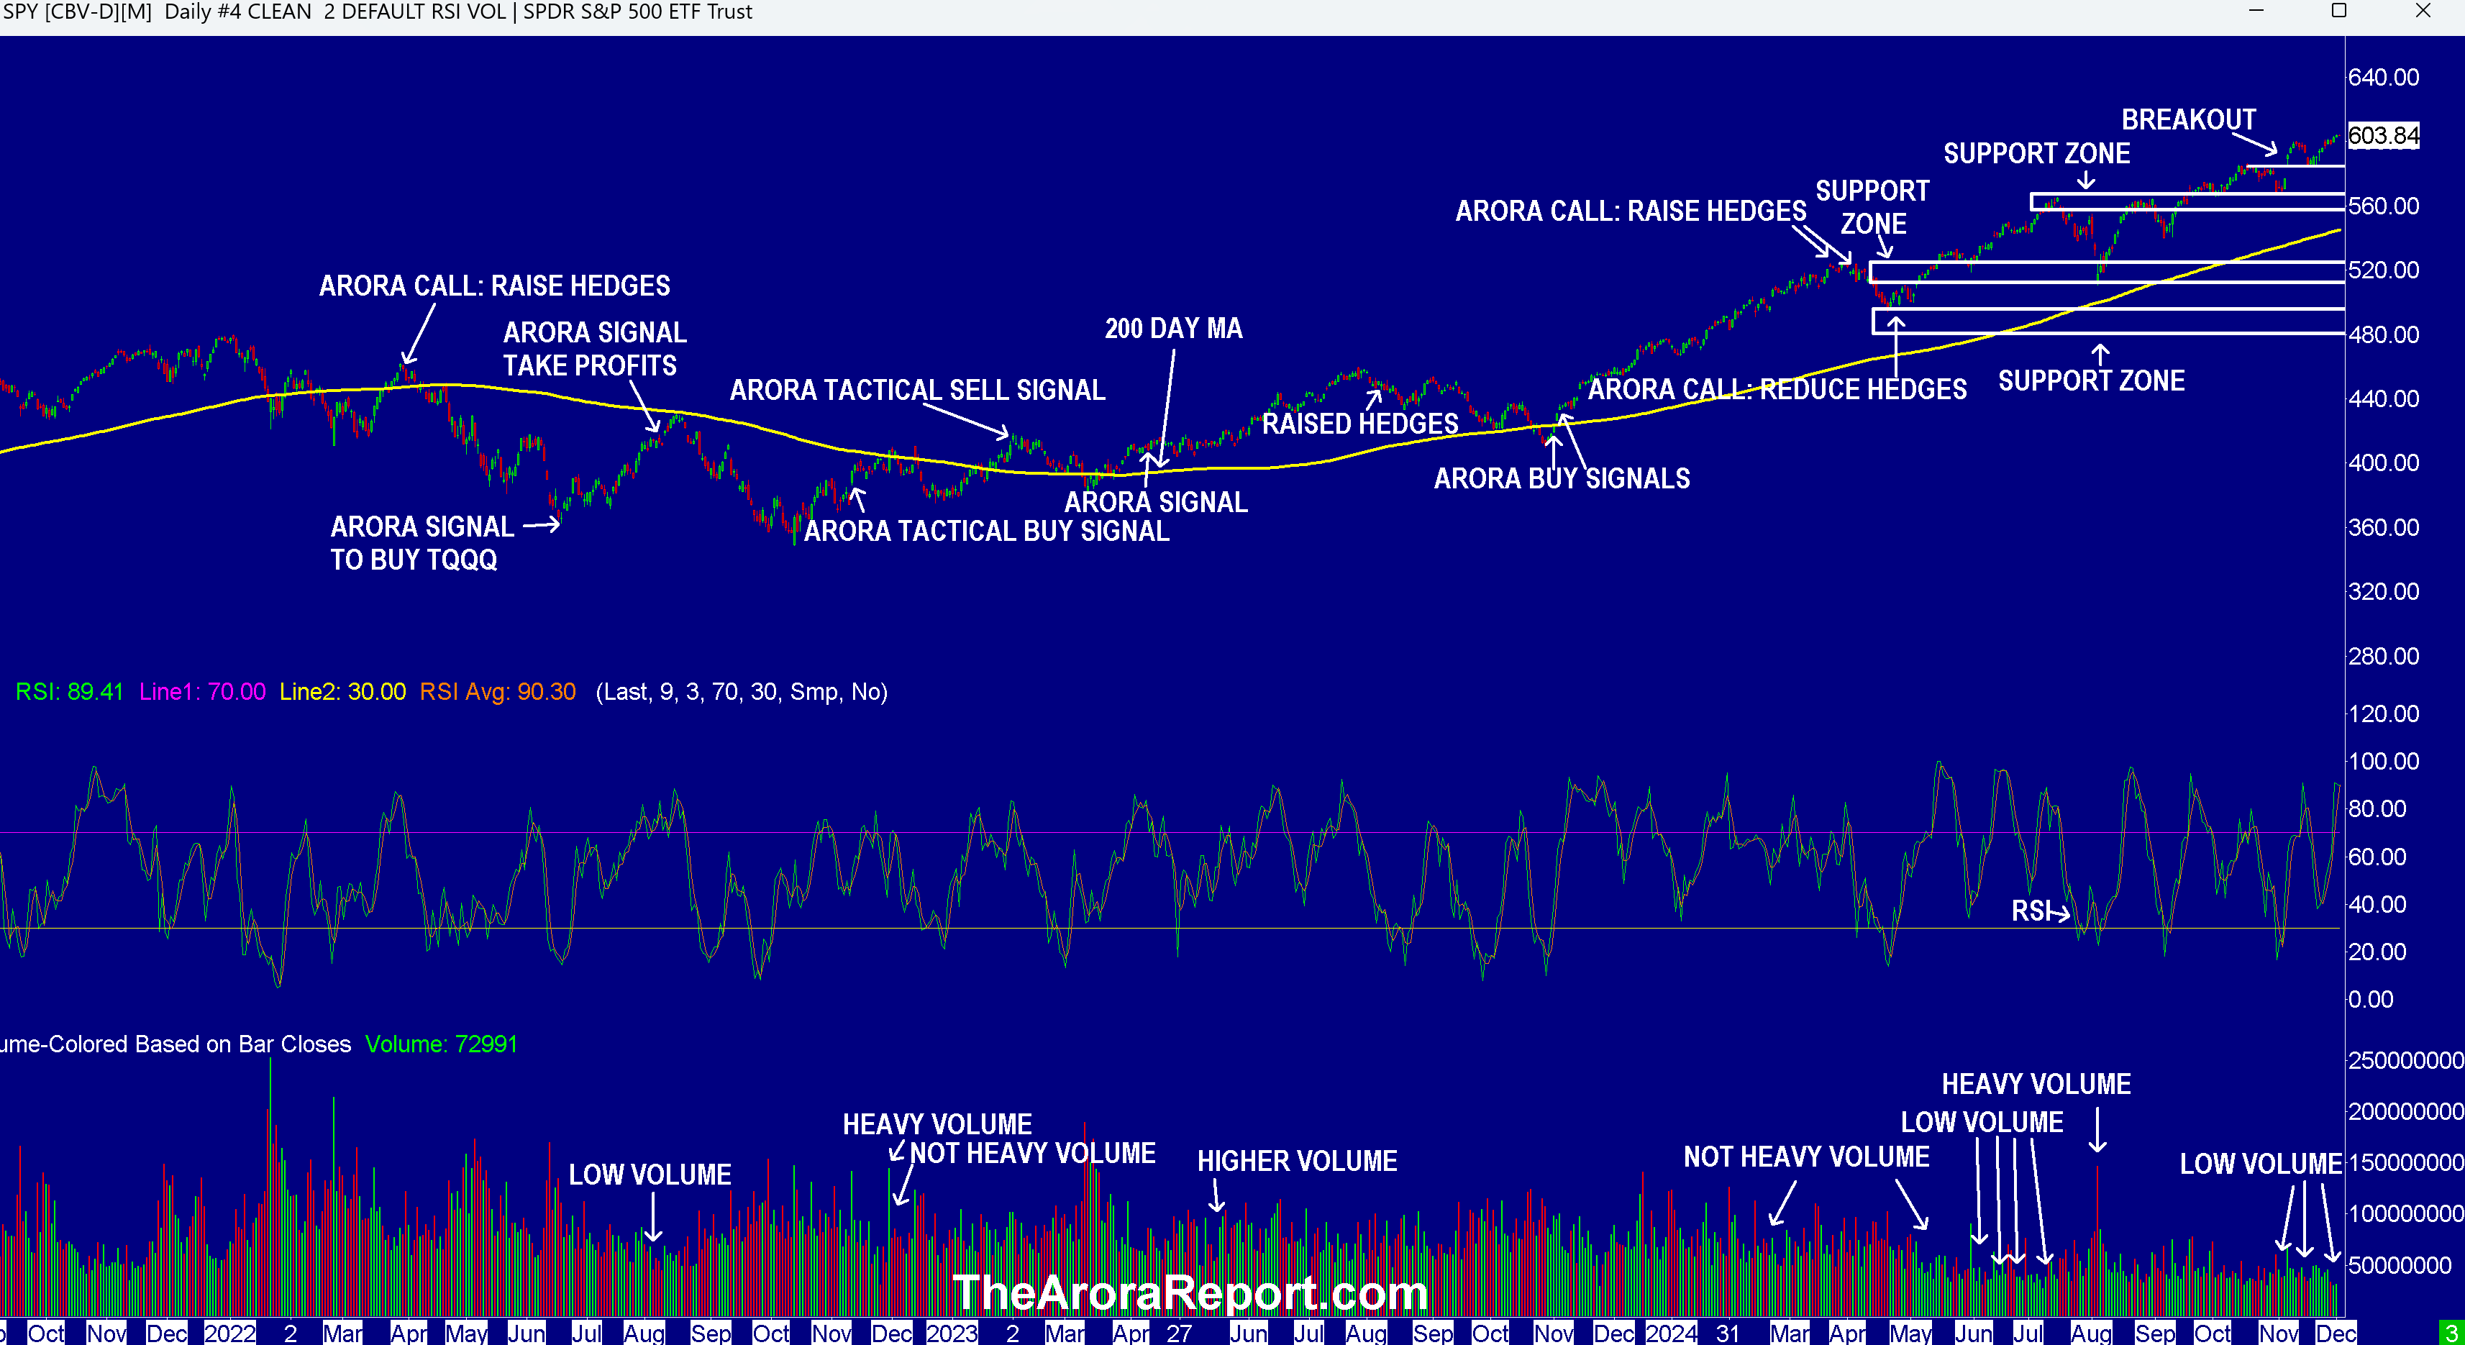Screen dimensions: 2465x1345
Task: Select the RSI: 89.41 indicator label
Action: tap(69, 692)
